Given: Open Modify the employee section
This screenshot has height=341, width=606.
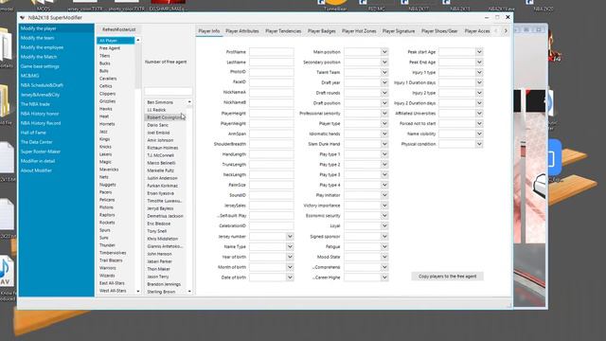Looking at the screenshot, I should [42, 47].
